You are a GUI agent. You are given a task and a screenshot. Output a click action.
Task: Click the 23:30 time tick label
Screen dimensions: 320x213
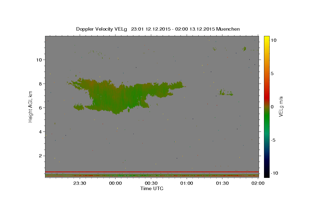(x=80, y=183)
